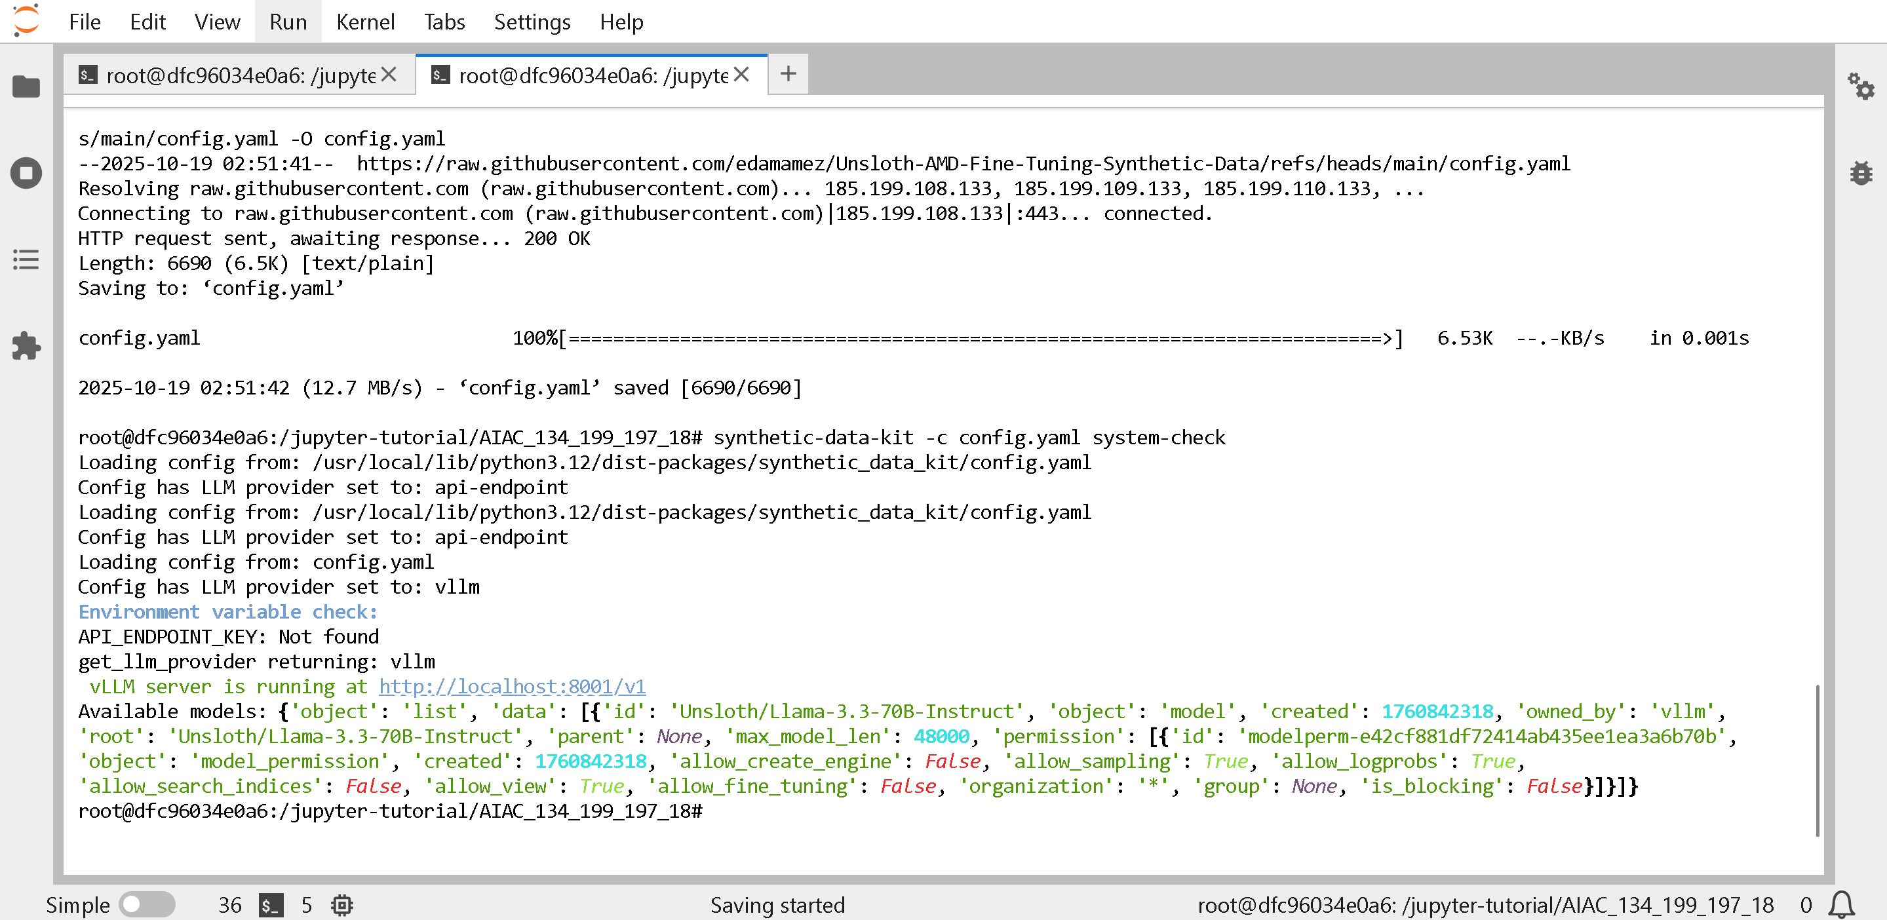
Task: Open the property inspector gears icon
Action: [x=1860, y=87]
